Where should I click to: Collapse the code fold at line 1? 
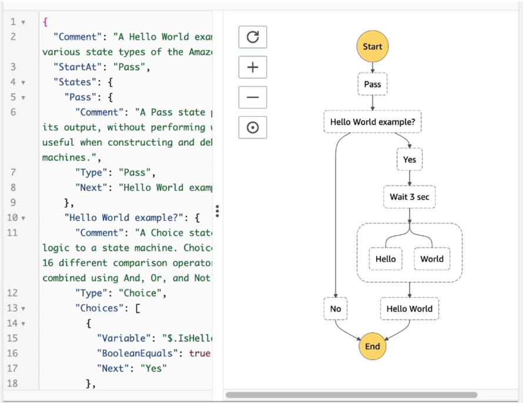click(x=24, y=22)
